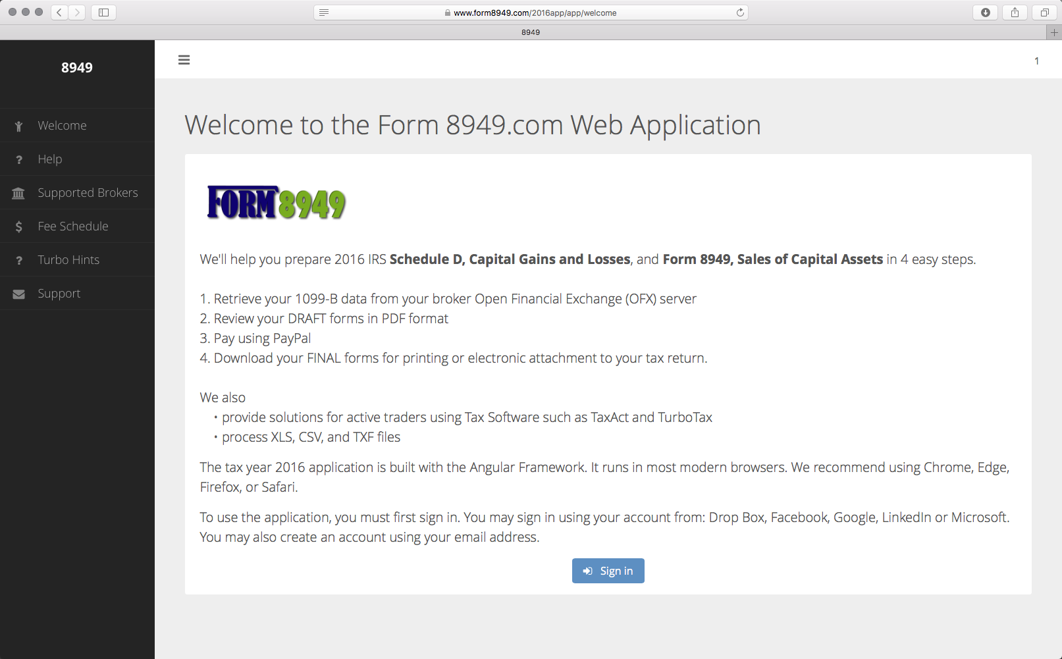
Task: Open the Welcome menu item
Action: coord(77,126)
